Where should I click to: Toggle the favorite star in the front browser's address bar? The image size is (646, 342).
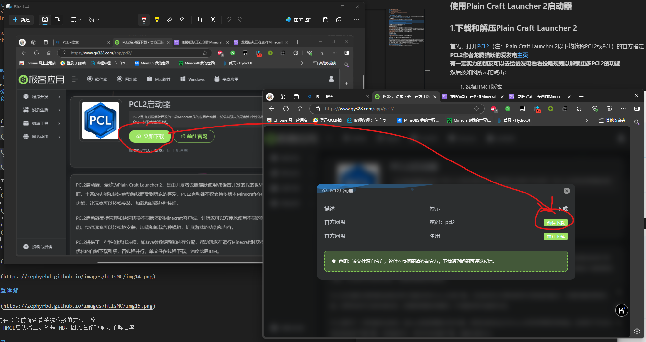476,109
